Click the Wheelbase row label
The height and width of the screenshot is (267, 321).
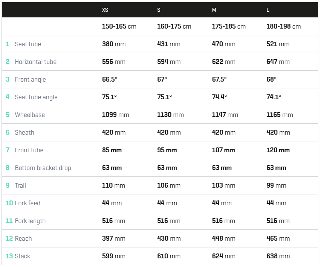pos(30,115)
